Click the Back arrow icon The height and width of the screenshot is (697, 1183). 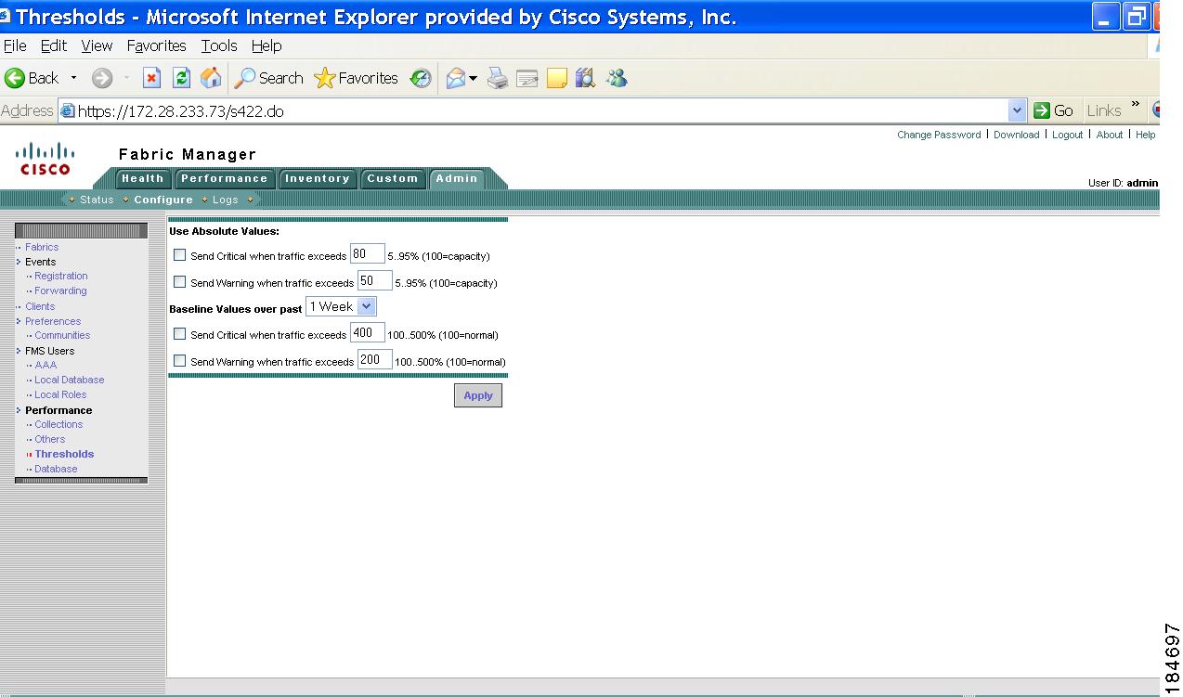(15, 78)
